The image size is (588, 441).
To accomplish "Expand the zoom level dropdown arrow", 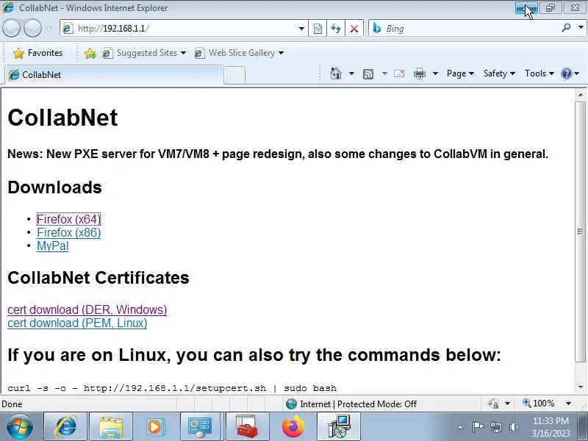I will 568,404.
